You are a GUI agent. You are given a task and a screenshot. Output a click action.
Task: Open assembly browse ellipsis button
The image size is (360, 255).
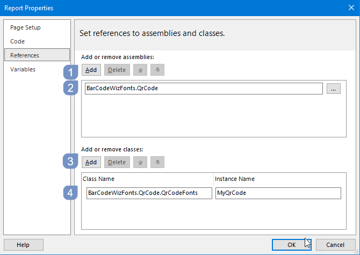pyautogui.click(x=333, y=89)
